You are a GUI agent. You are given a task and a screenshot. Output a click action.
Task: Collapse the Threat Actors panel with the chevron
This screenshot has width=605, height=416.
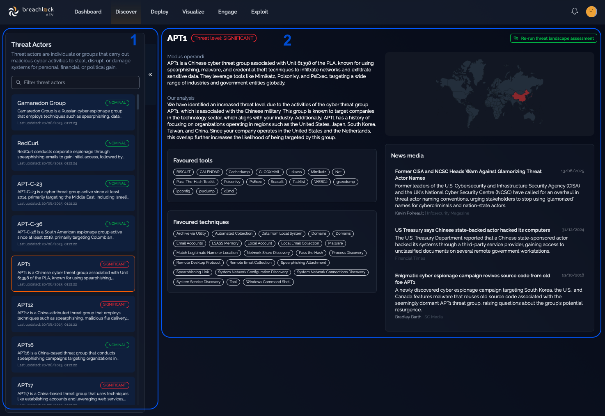click(150, 75)
